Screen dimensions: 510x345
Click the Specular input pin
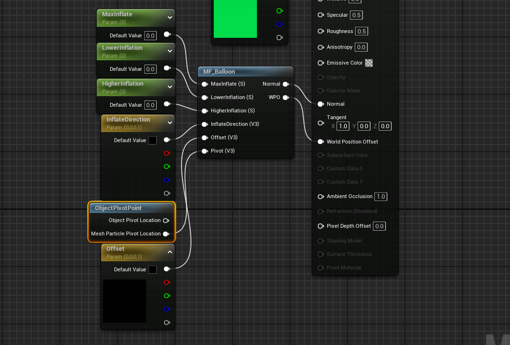point(321,15)
